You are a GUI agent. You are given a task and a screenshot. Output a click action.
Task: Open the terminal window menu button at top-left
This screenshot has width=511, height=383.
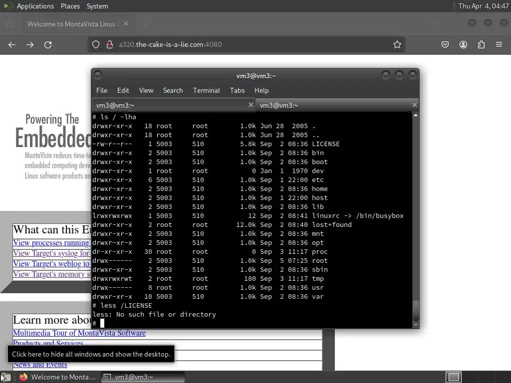point(98,75)
